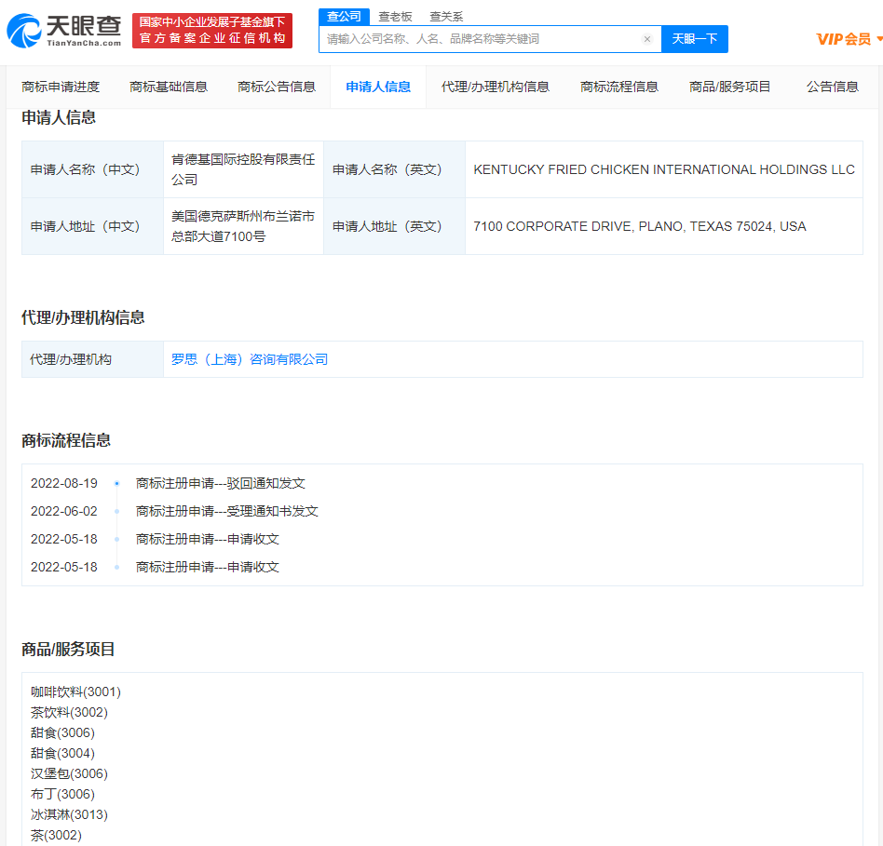The width and height of the screenshot is (883, 846).
Task: Open the 商标公告信息 tab
Action: pos(274,86)
